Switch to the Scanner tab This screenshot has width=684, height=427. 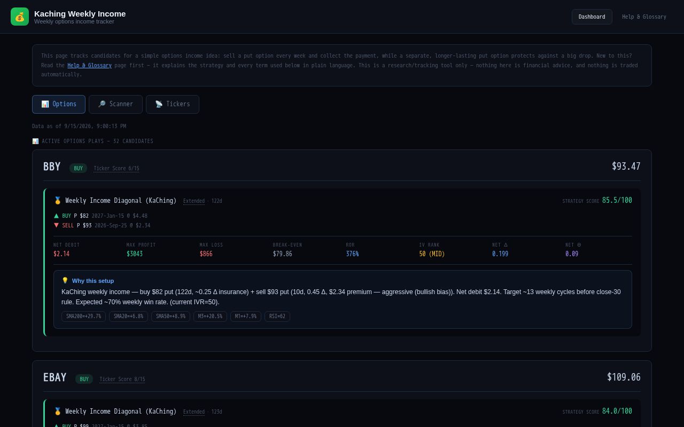(115, 104)
